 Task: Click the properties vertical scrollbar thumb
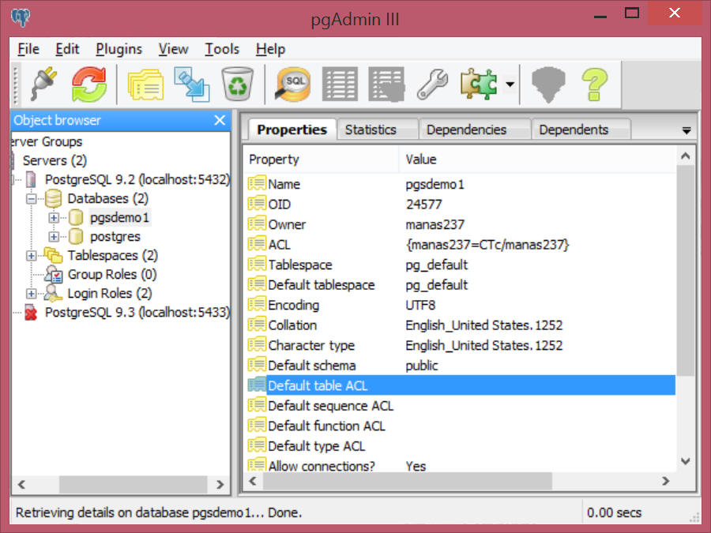pyautogui.click(x=686, y=271)
